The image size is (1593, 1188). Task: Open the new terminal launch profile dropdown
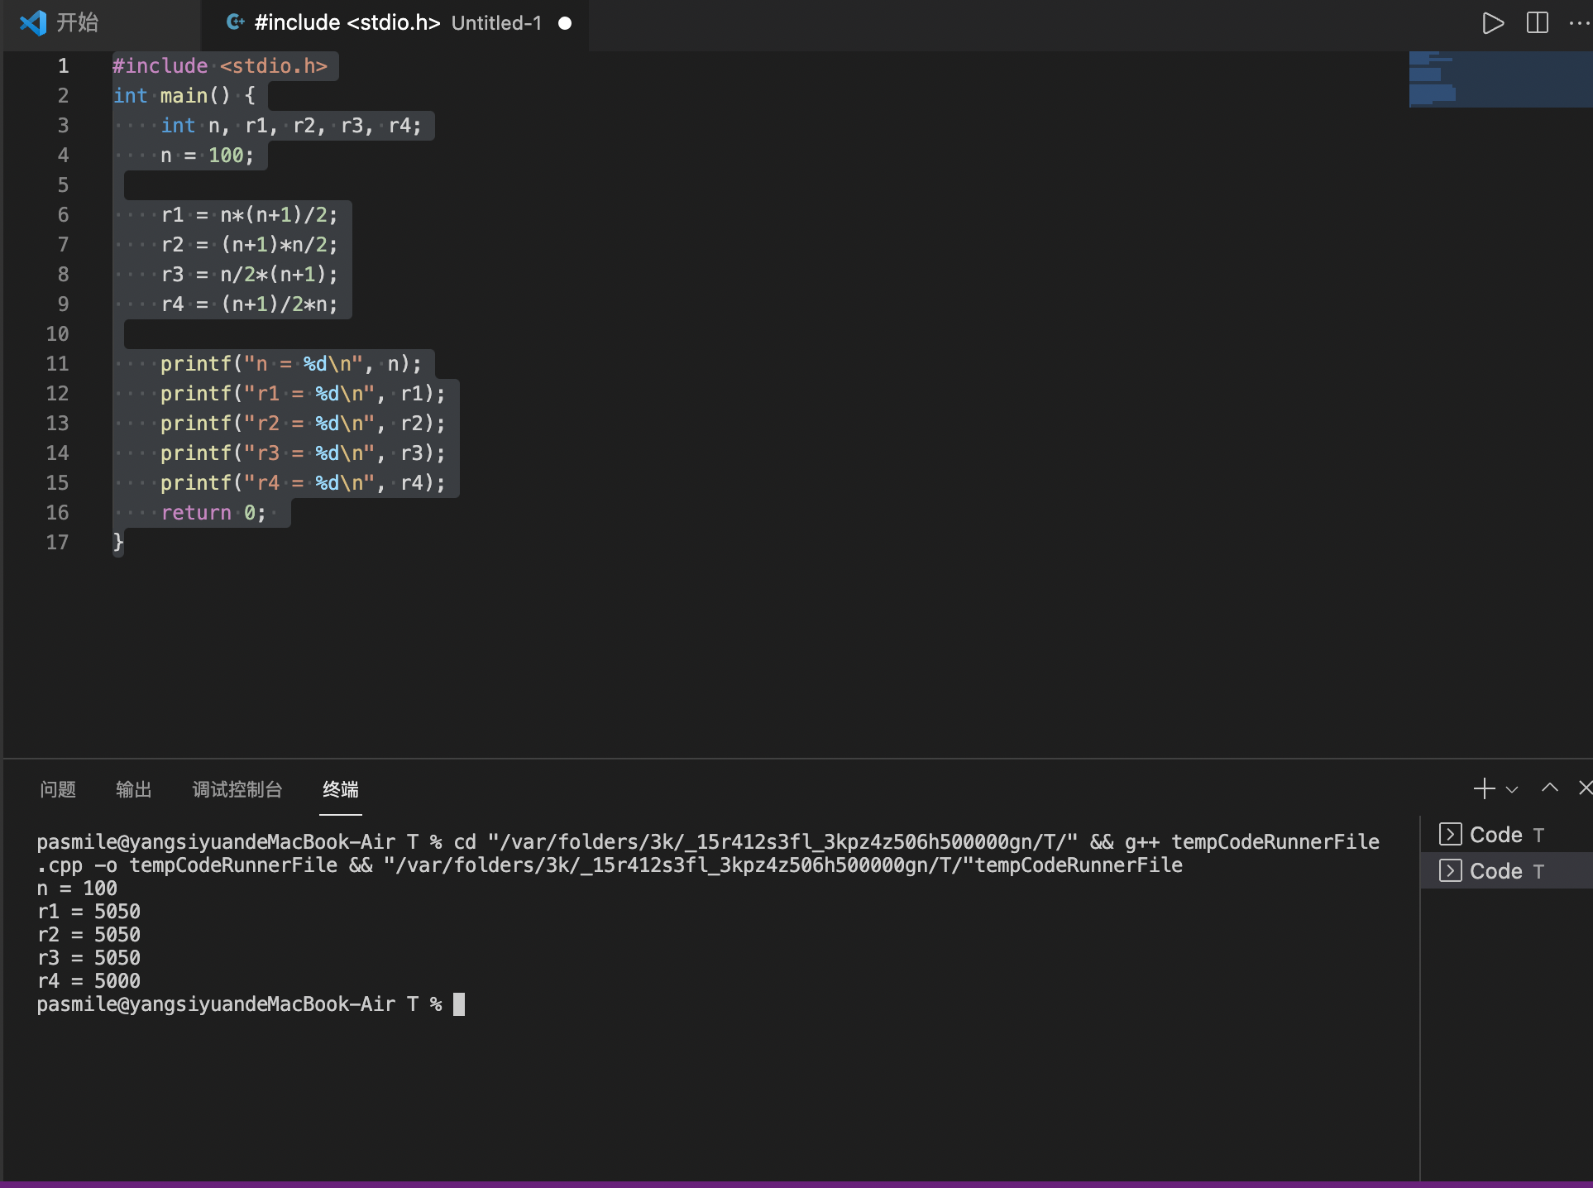1512,789
